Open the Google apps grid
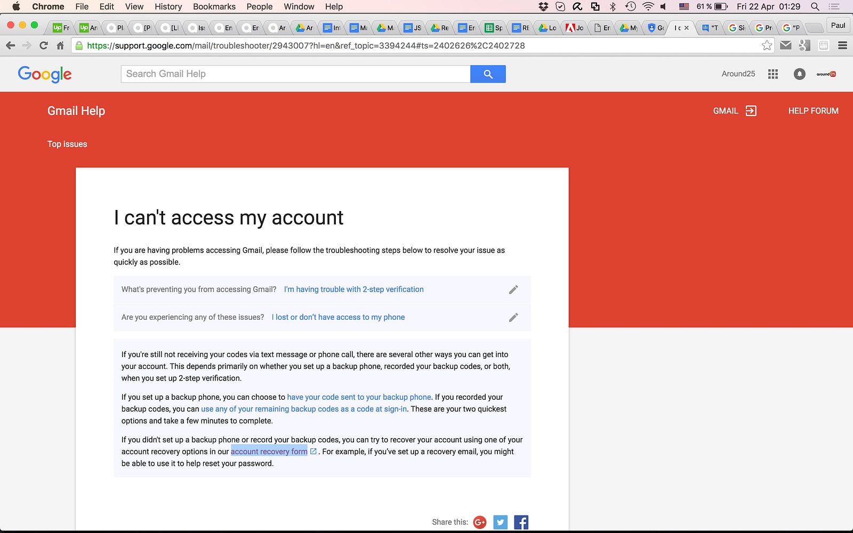This screenshot has width=853, height=533. [x=773, y=74]
